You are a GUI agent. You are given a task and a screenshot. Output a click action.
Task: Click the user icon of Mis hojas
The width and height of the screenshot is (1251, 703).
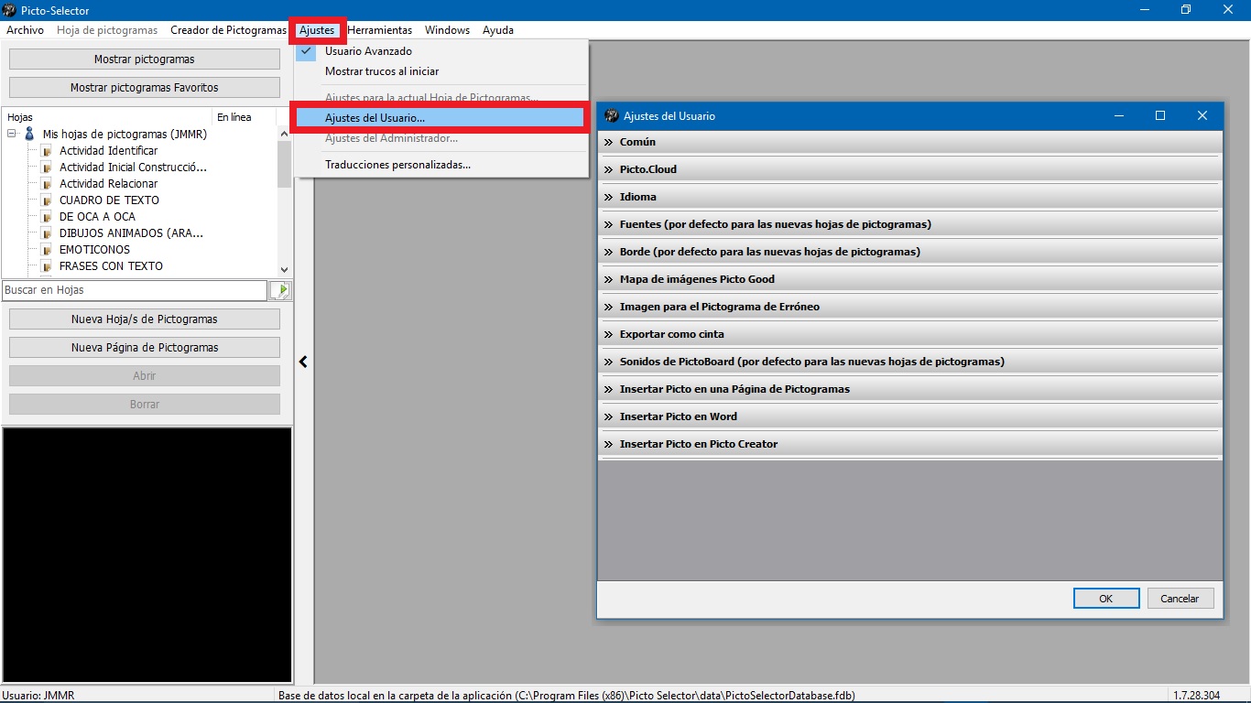coord(29,134)
